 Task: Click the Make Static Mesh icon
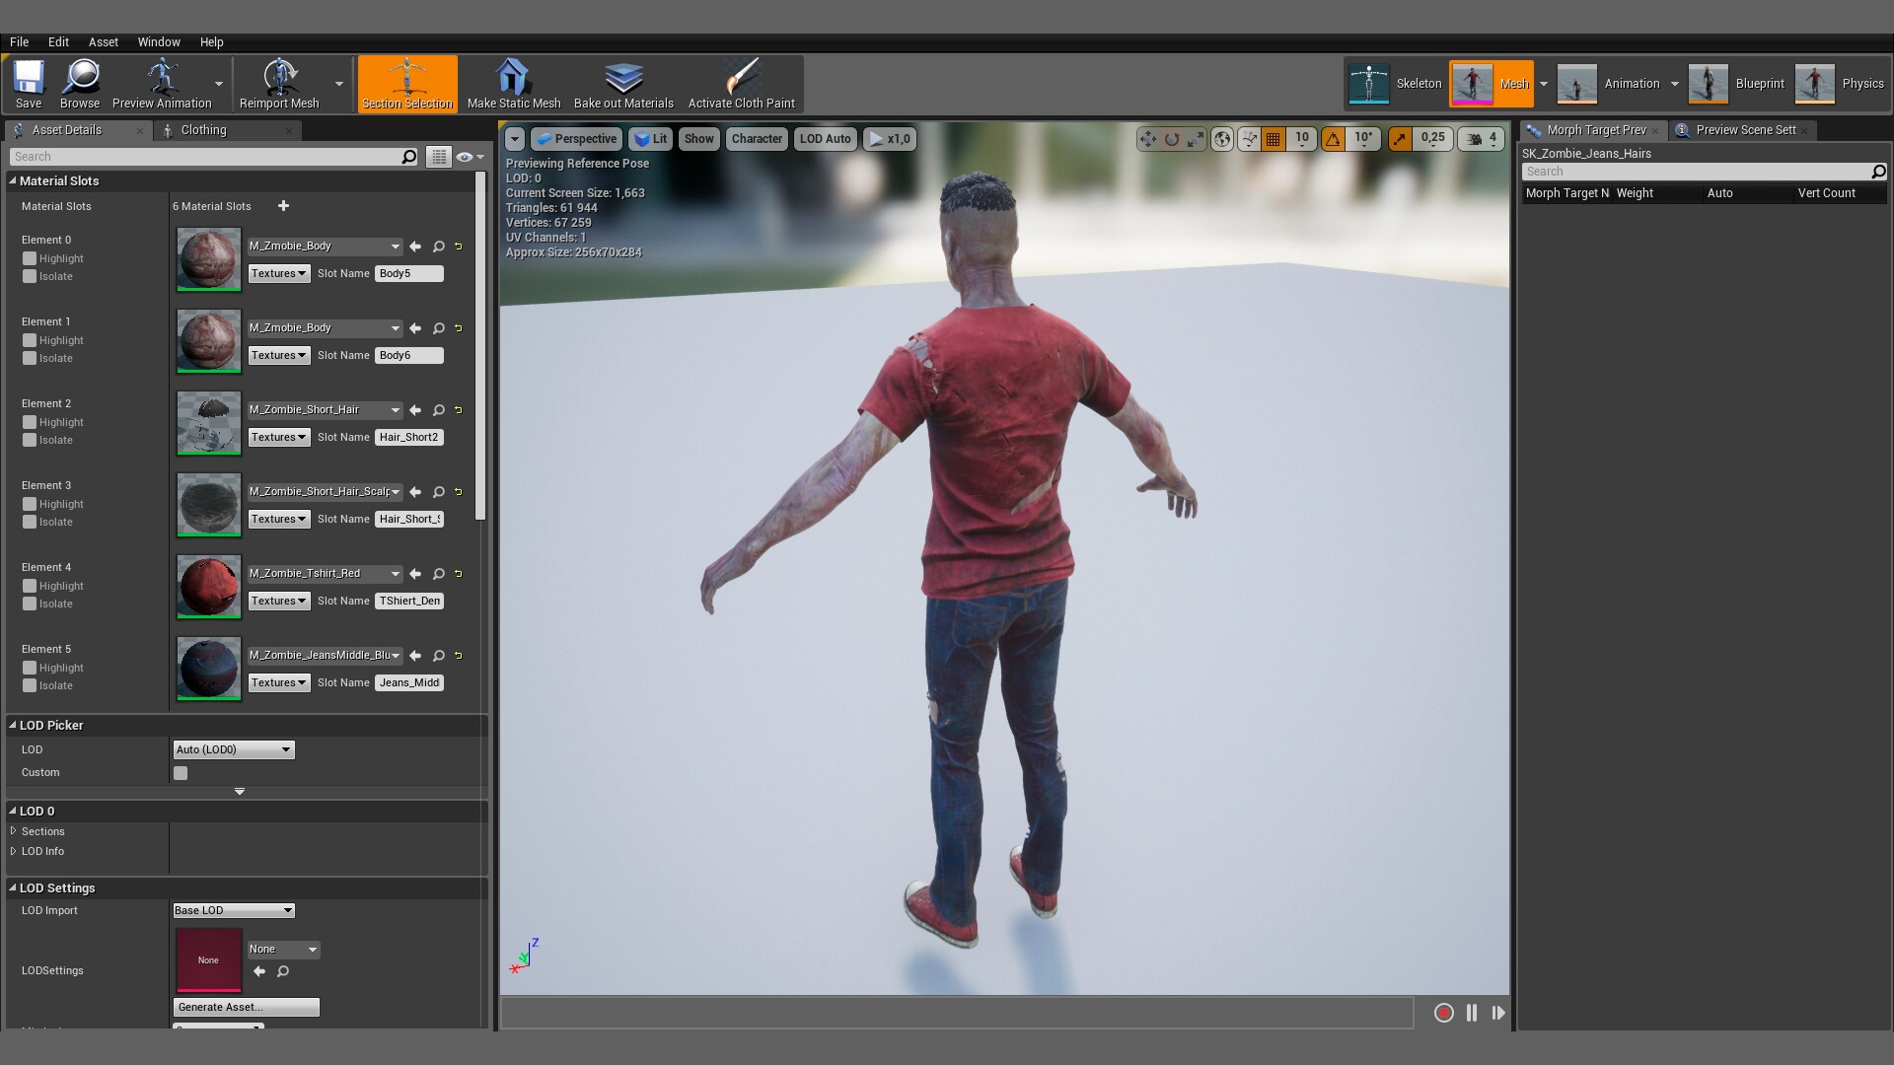coord(513,78)
